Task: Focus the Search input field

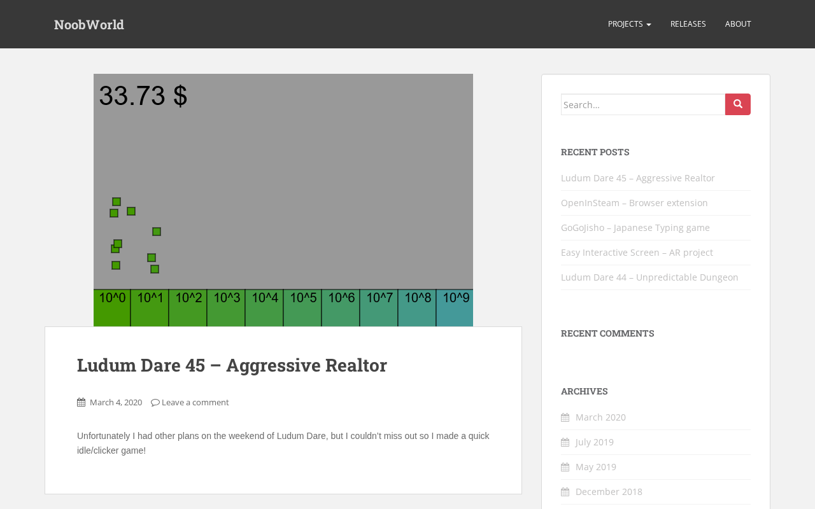Action: tap(643, 104)
